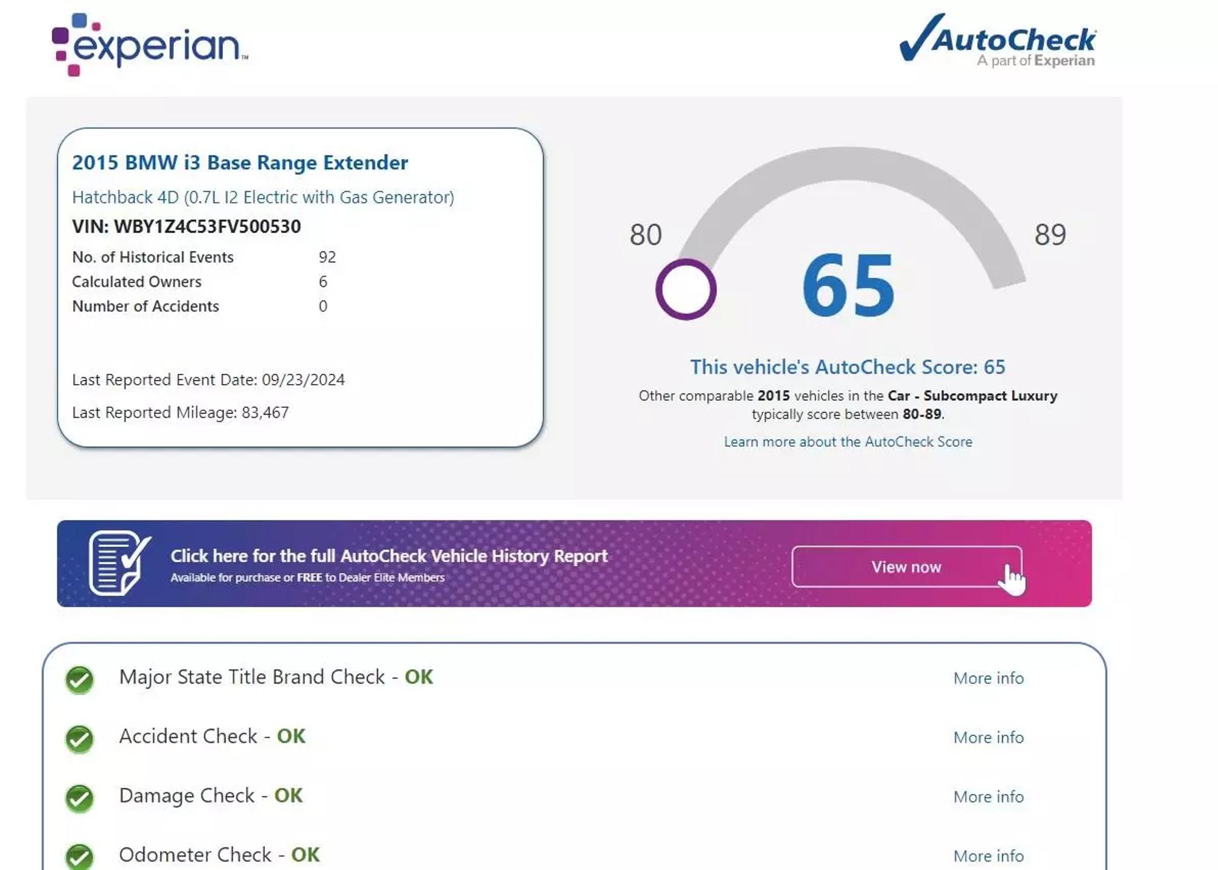Open More info for Accident Check

coord(988,737)
